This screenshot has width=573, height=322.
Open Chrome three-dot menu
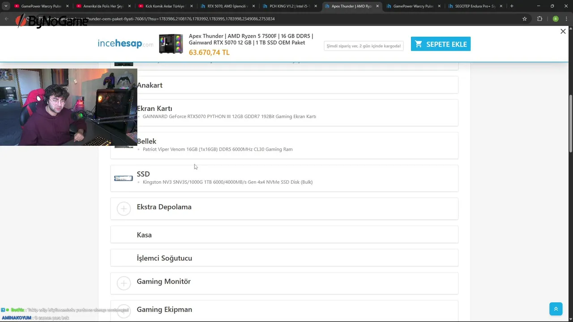point(567,19)
